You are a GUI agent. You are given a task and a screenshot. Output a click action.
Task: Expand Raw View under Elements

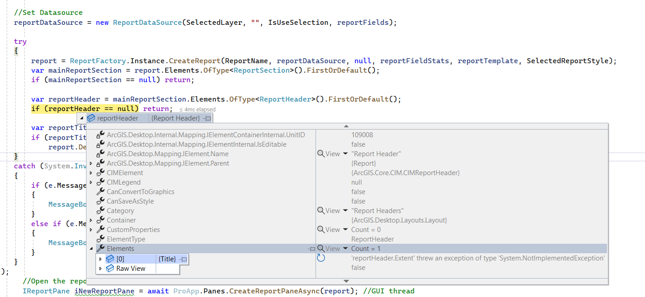(100, 269)
